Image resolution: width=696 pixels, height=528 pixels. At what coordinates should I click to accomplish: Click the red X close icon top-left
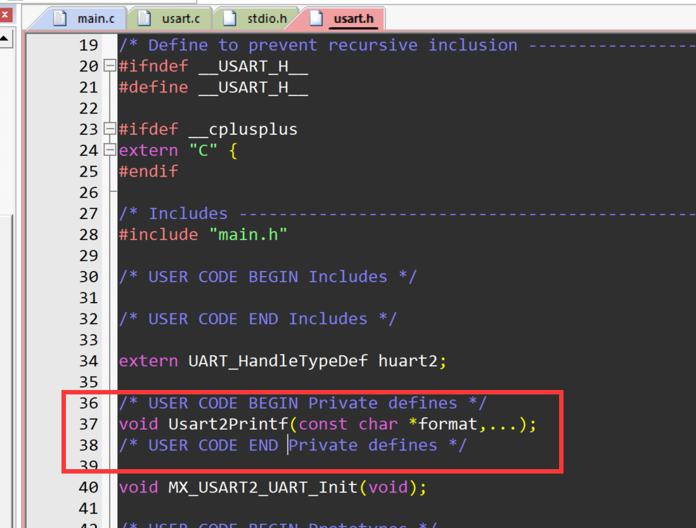(6, 14)
